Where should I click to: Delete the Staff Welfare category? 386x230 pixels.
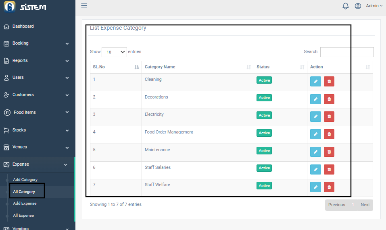pyautogui.click(x=329, y=187)
